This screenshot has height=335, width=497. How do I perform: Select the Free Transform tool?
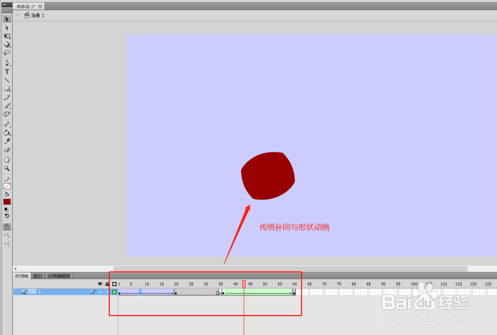click(6, 36)
